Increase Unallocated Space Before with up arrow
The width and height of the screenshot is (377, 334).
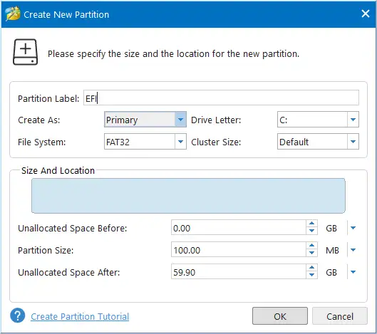click(x=311, y=223)
